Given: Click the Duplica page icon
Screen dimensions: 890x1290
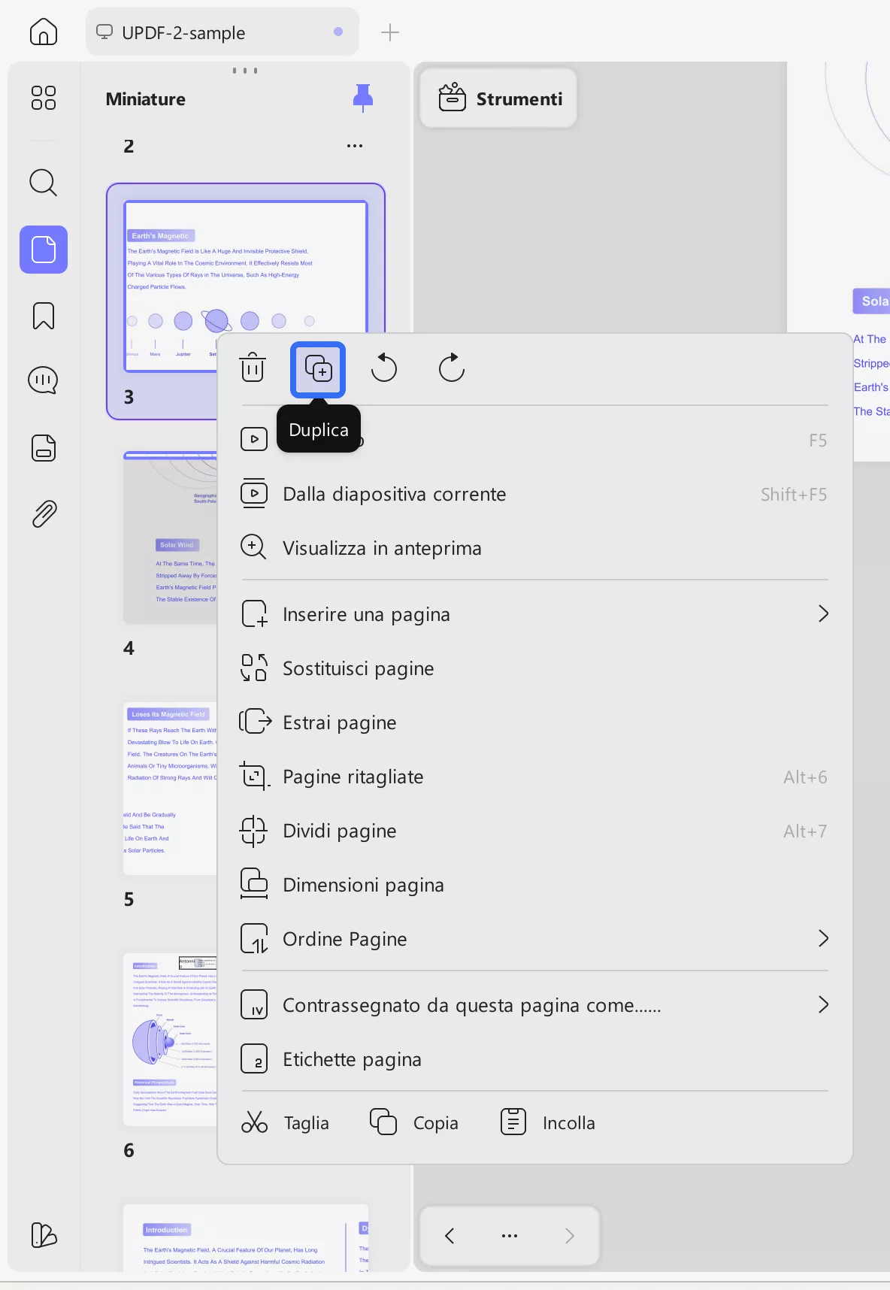Looking at the screenshot, I should [x=319, y=369].
